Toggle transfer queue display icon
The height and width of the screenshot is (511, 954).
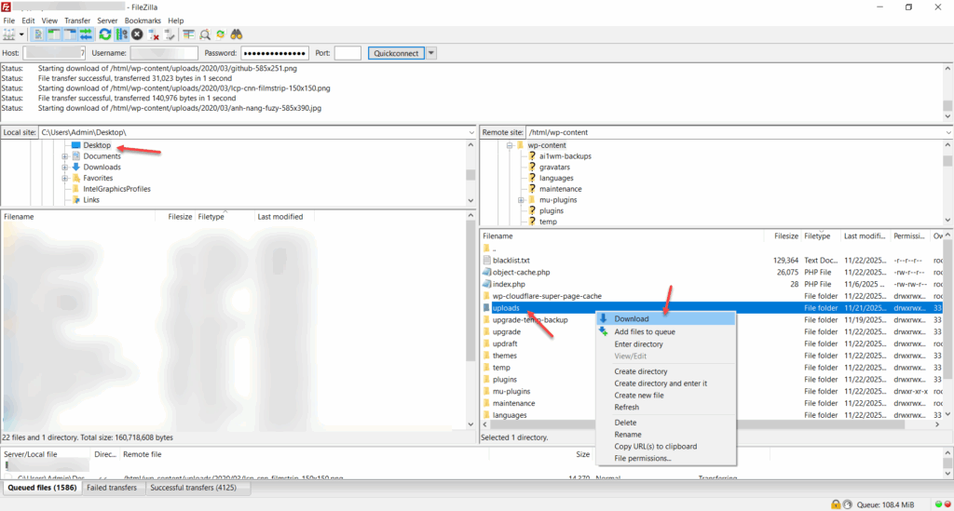coord(85,34)
